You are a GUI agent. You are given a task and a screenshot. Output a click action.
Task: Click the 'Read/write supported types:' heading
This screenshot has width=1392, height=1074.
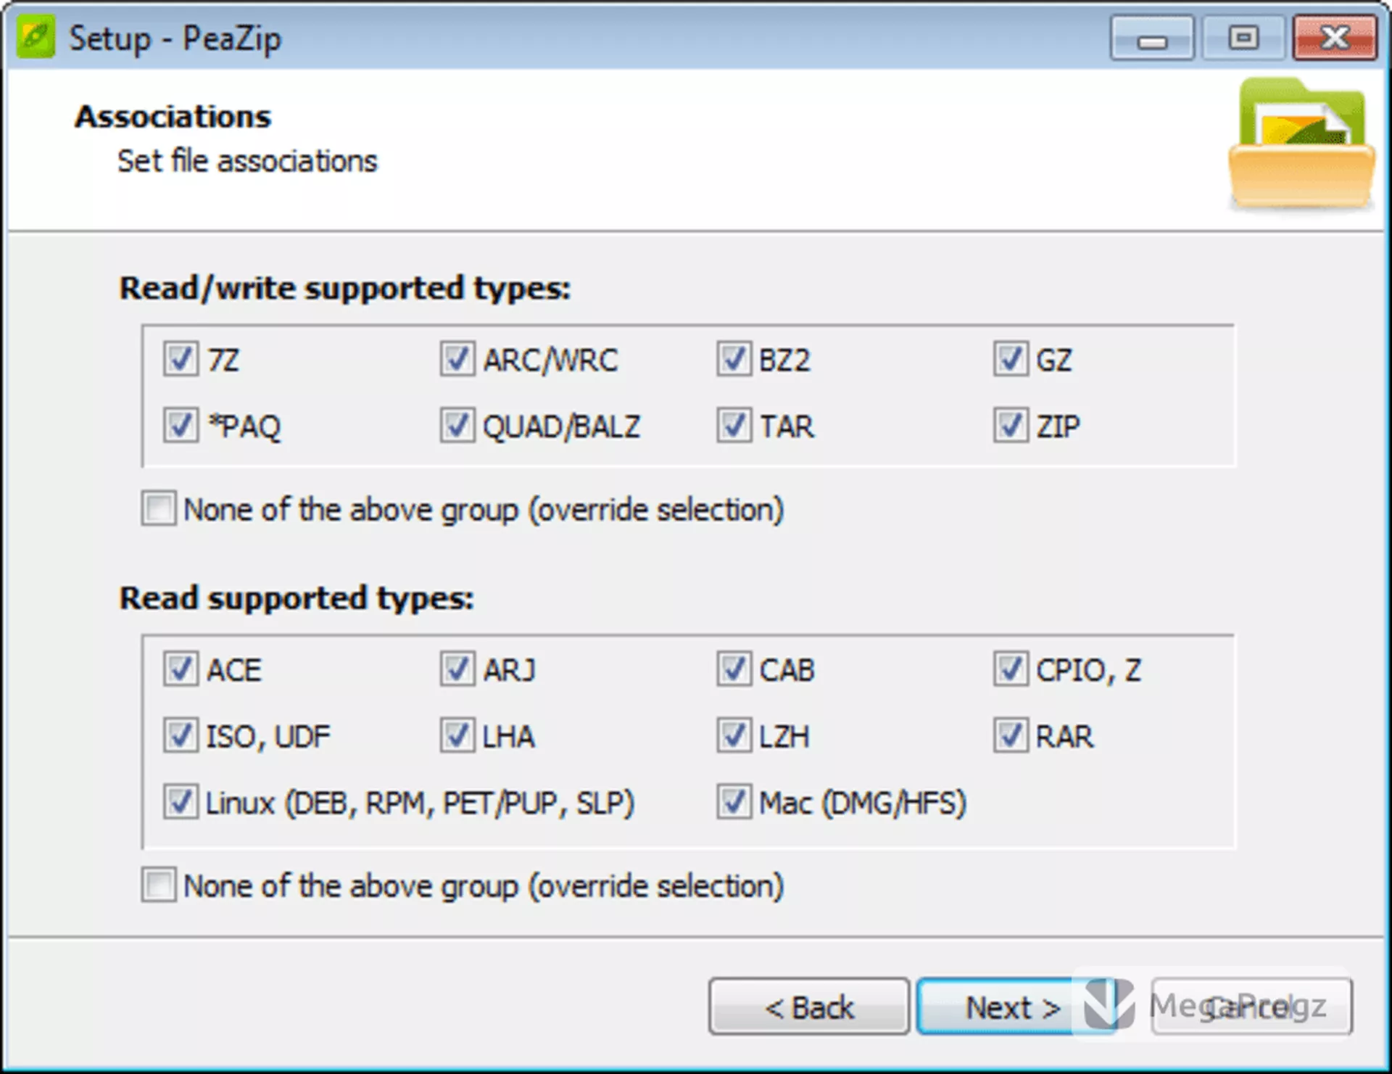pos(345,289)
